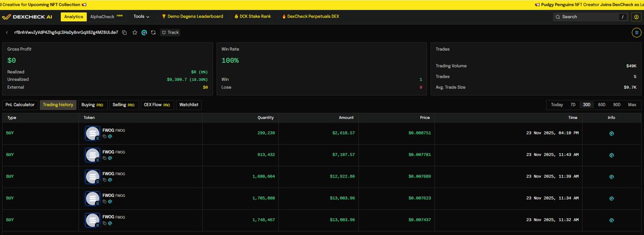Open FWOG explorer icon in 11:32 AM row
The image size is (644, 235).
coord(110,224)
